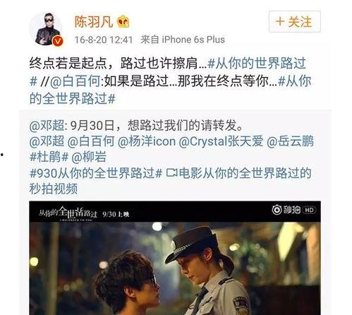
Task: Follow user with + 关注 button
Action: 295,21
